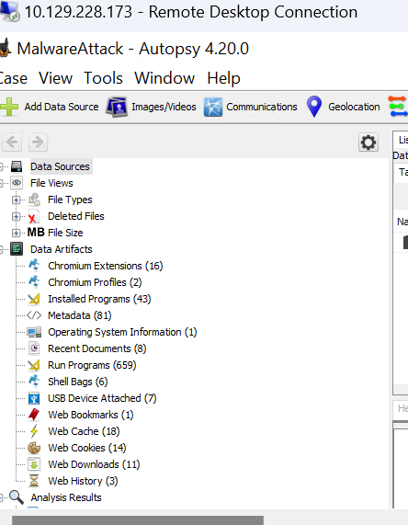The image size is (408, 525).
Task: Toggle the Data Sources tree expander
Action: point(1,166)
